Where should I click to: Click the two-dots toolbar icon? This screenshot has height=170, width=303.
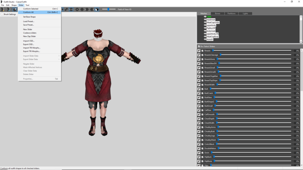(x=66, y=9)
